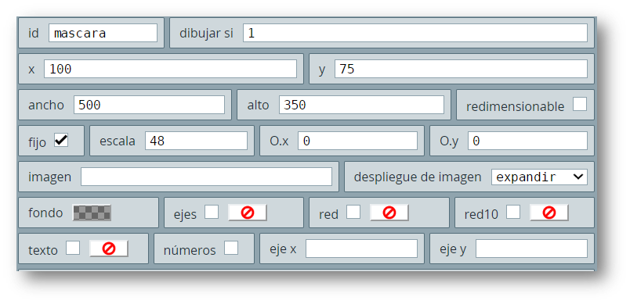This screenshot has height=304, width=630.
Task: Open the ejes color picker button
Action: tap(248, 213)
